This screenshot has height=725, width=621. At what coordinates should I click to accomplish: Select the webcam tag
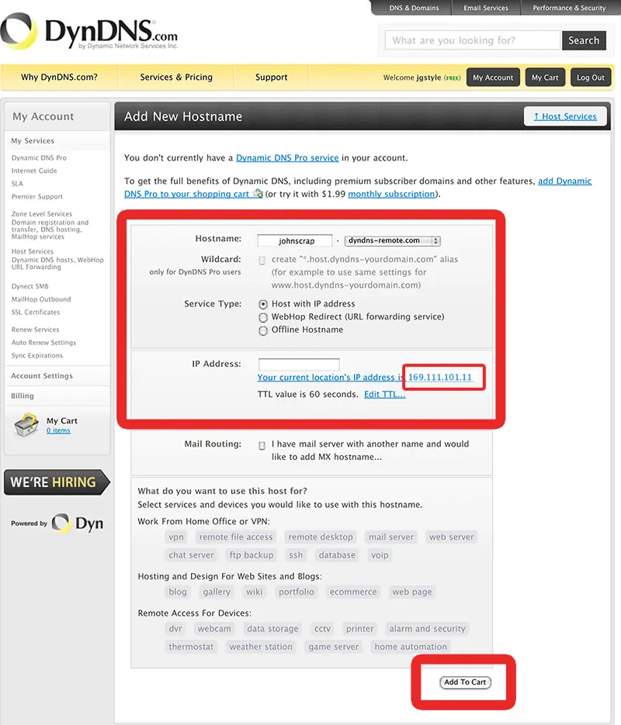[x=214, y=629]
